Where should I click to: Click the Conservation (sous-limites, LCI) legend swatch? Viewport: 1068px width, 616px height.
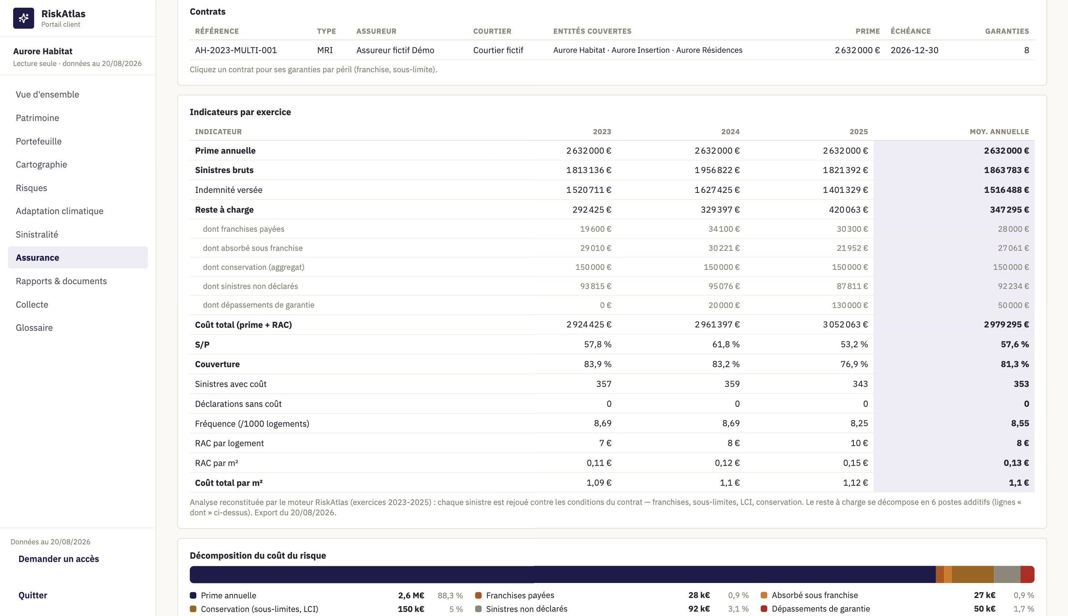coord(193,609)
